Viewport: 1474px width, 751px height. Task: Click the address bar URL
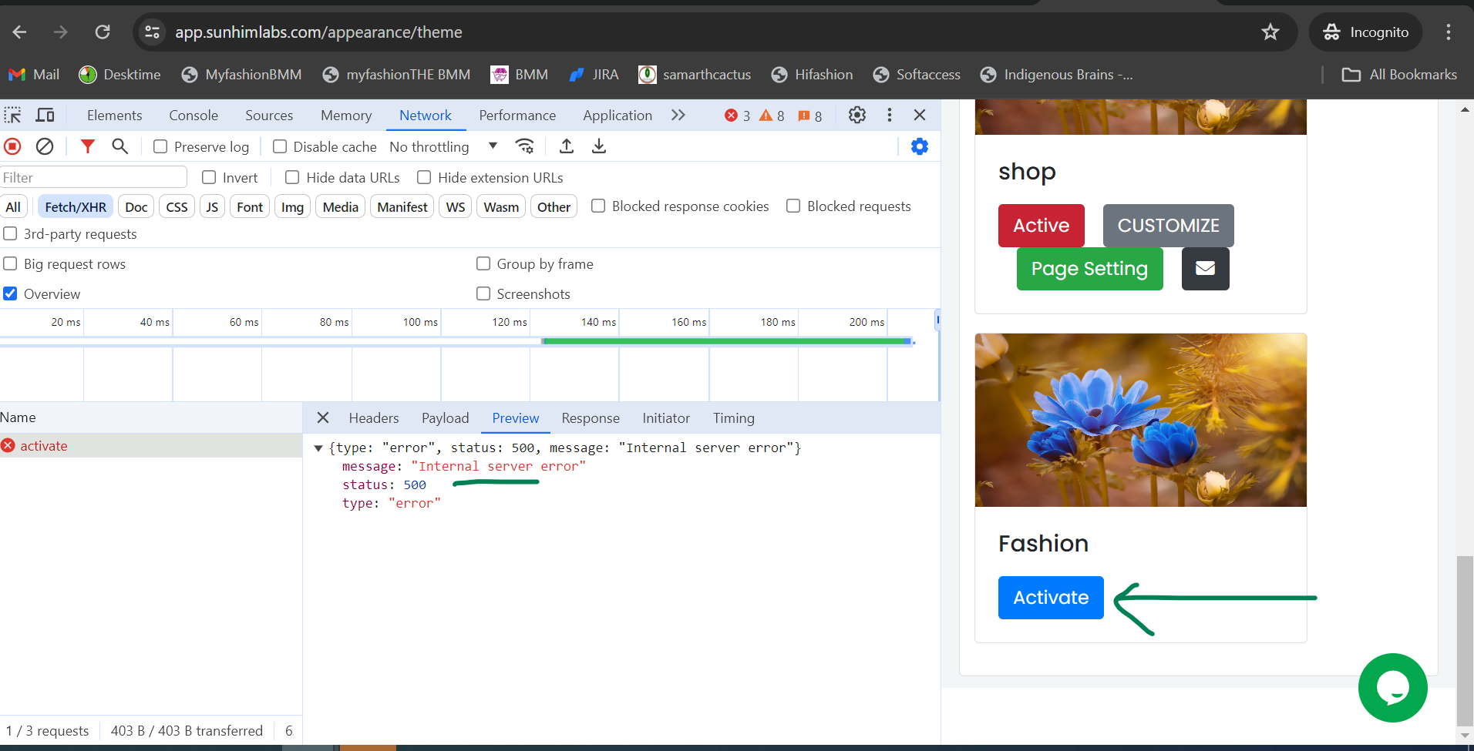point(318,32)
